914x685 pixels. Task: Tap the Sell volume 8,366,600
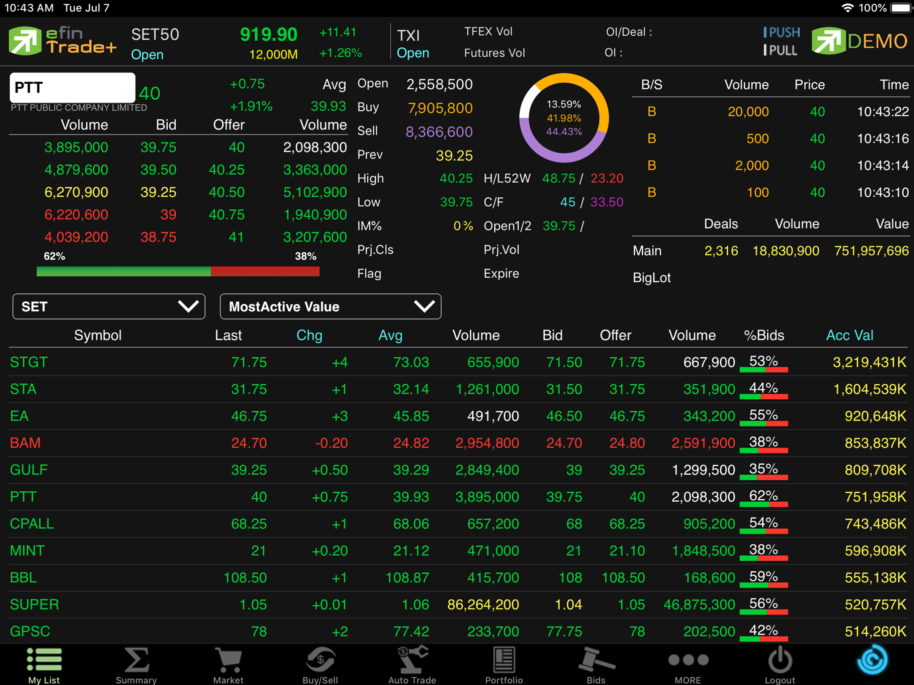(439, 132)
